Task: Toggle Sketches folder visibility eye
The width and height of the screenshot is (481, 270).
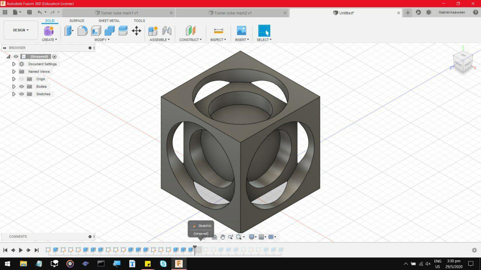Action: point(21,94)
